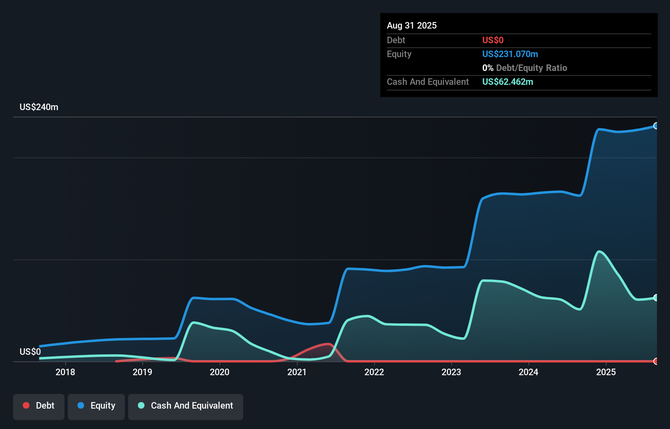
Task: Click the US$231.070m Equity value
Action: (510, 54)
